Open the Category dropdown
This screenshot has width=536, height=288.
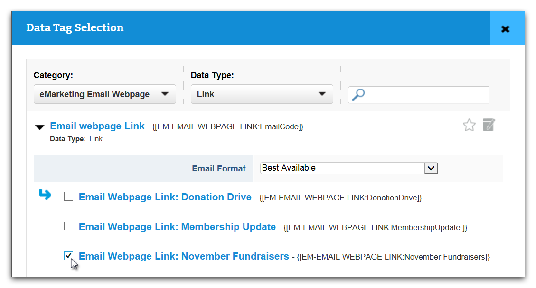(x=104, y=94)
